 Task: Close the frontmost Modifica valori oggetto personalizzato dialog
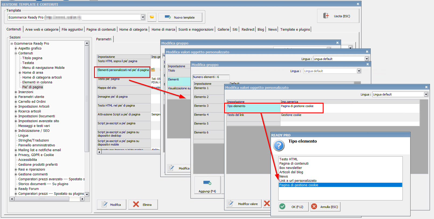click(426, 87)
